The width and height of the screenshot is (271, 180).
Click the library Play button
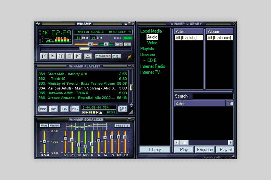pyautogui.click(x=184, y=150)
